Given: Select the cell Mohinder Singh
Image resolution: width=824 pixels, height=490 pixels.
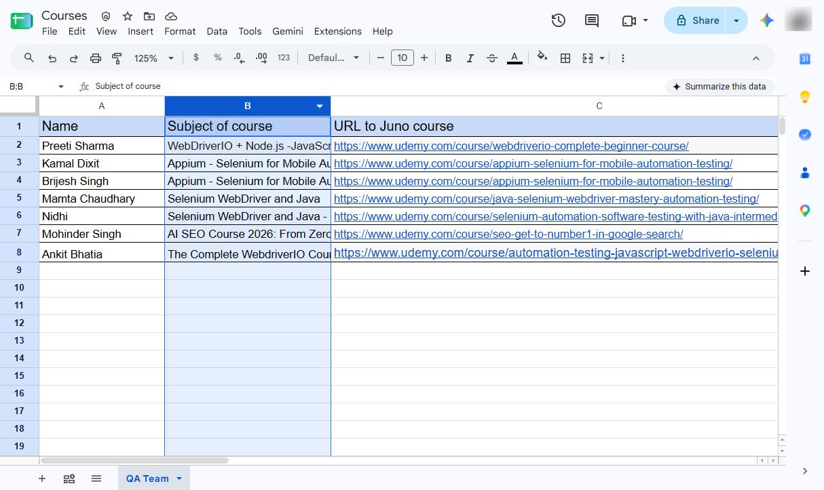Looking at the screenshot, I should pyautogui.click(x=102, y=234).
